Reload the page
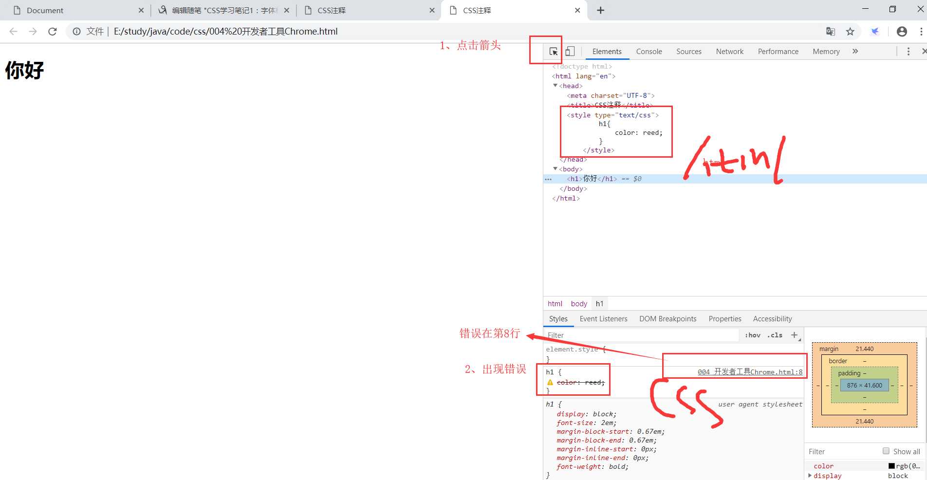927x480 pixels. 53,31
